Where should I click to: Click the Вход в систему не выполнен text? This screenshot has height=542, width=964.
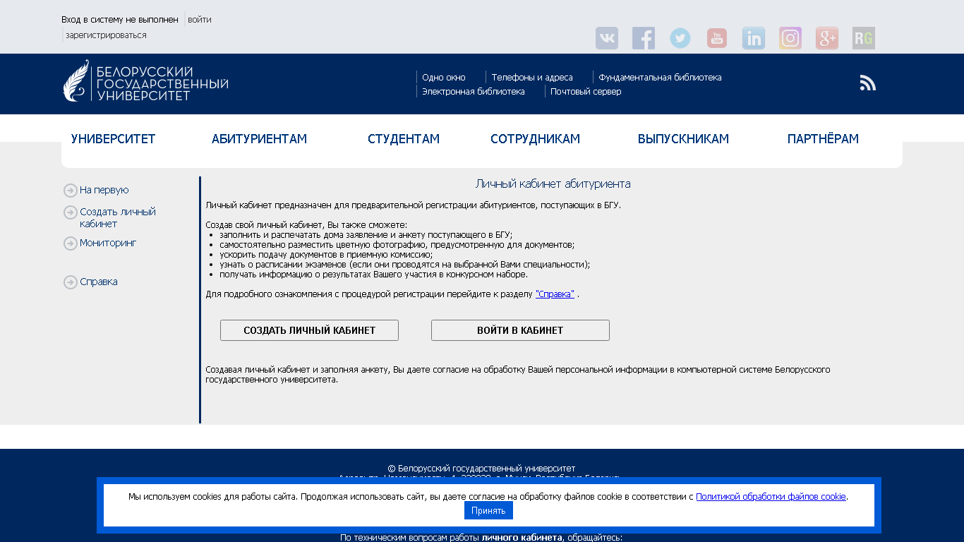click(120, 20)
